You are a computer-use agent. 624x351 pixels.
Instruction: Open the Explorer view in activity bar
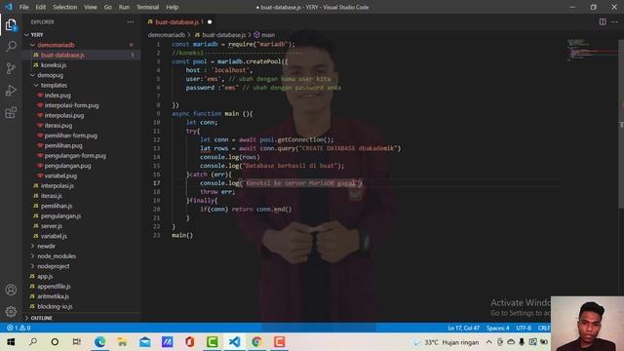(x=11, y=24)
